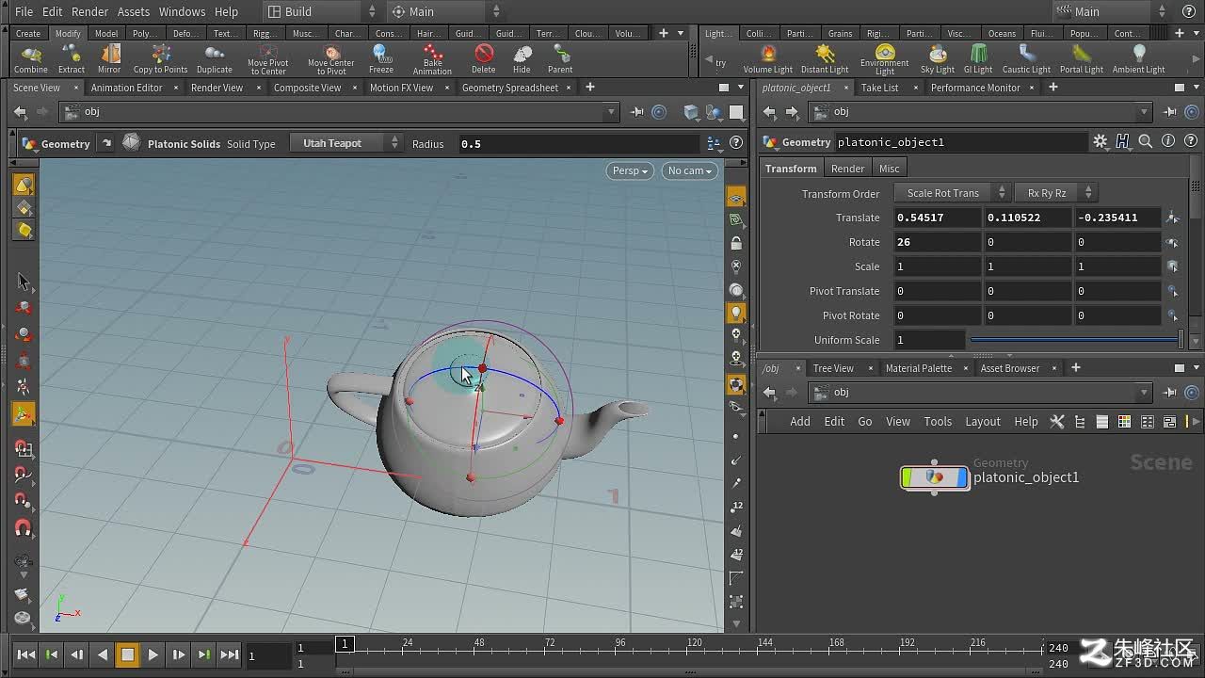This screenshot has height=678, width=1205.
Task: Open the Windows menu
Action: (x=182, y=11)
